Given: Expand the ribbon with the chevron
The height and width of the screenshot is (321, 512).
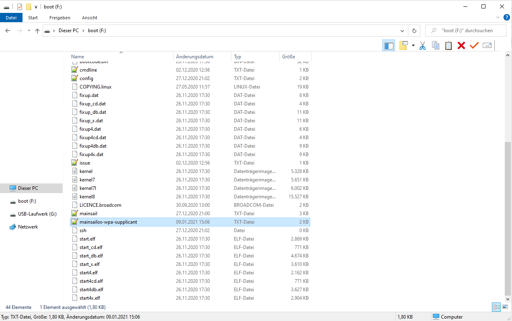Looking at the screenshot, I should [x=498, y=18].
